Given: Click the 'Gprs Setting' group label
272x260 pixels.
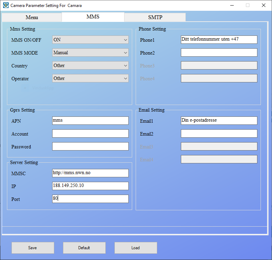Looking at the screenshot, I should click(22, 110).
